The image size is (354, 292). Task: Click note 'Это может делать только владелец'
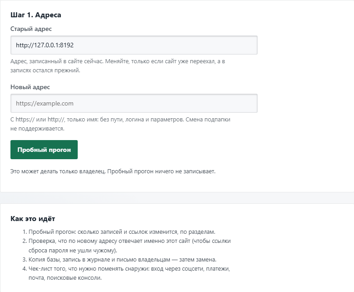point(113,171)
